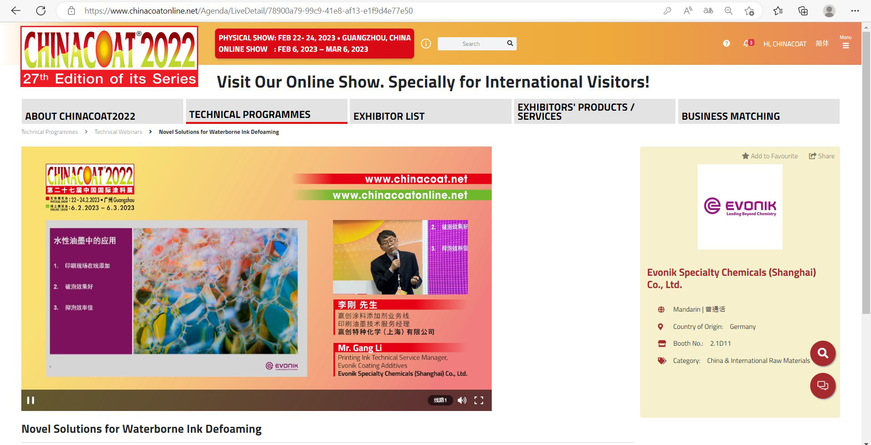Click header Search input field
Viewport: 871px width, 445px height.
tap(472, 44)
